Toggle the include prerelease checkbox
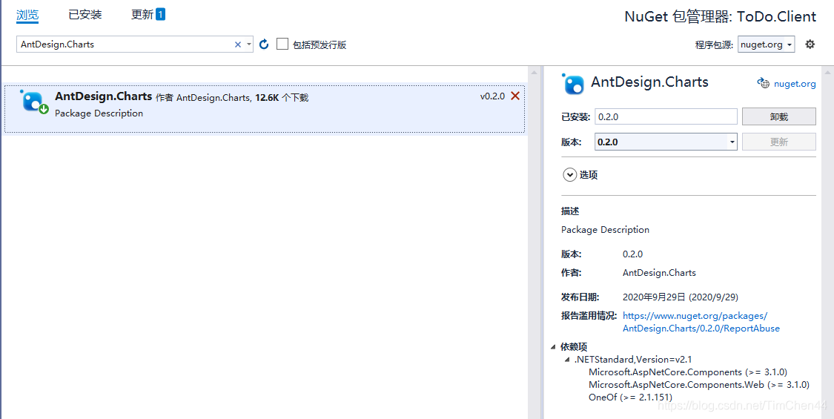The height and width of the screenshot is (419, 834). pyautogui.click(x=282, y=44)
